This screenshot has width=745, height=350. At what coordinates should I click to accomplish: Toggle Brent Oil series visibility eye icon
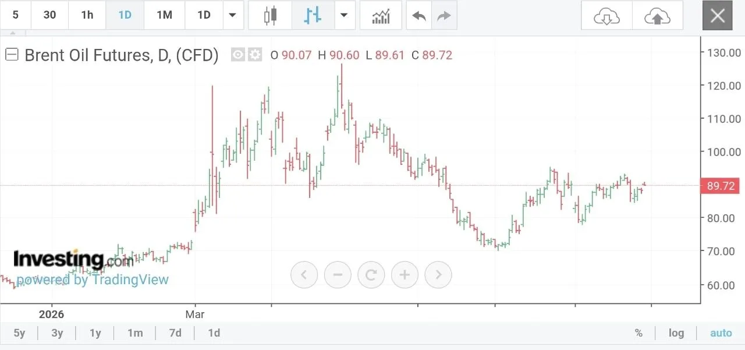coord(237,55)
